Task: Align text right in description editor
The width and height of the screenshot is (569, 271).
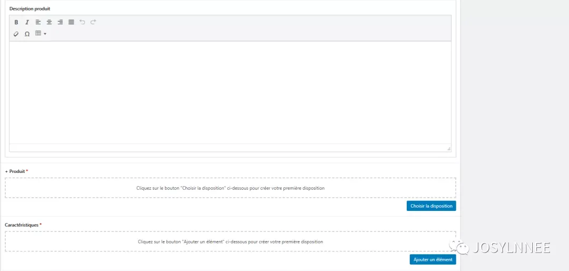Action: (x=60, y=22)
